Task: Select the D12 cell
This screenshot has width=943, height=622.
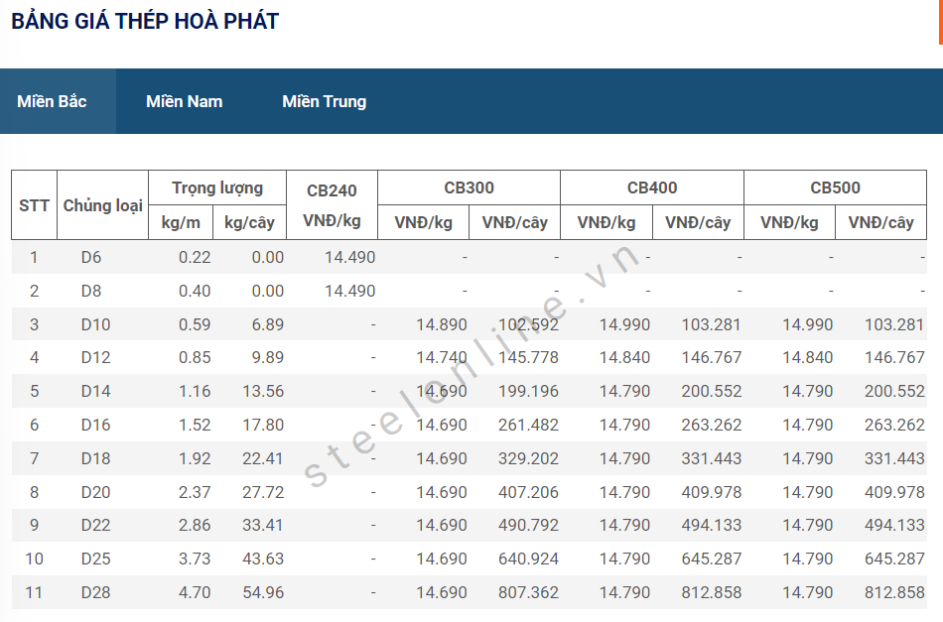Action: click(95, 357)
